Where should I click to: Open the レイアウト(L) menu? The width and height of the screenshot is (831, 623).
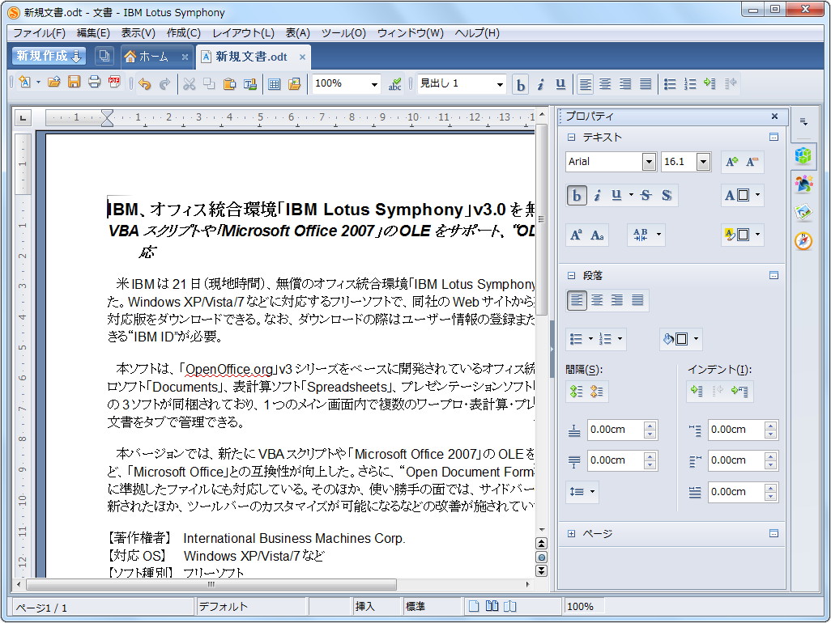coord(243,33)
